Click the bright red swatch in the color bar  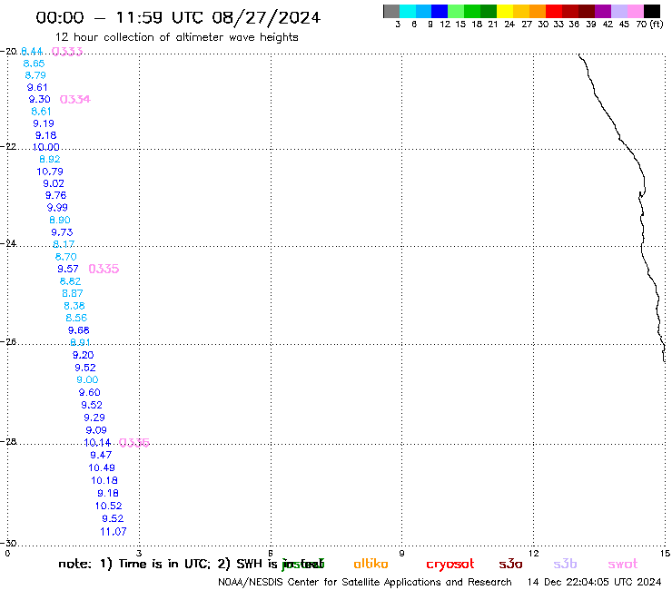tap(554, 11)
